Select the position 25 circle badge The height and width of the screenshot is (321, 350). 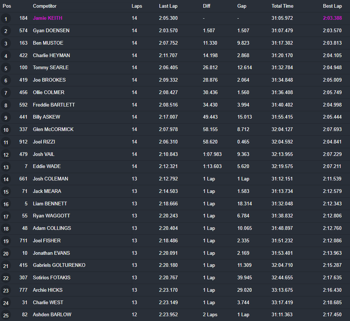tap(6, 316)
